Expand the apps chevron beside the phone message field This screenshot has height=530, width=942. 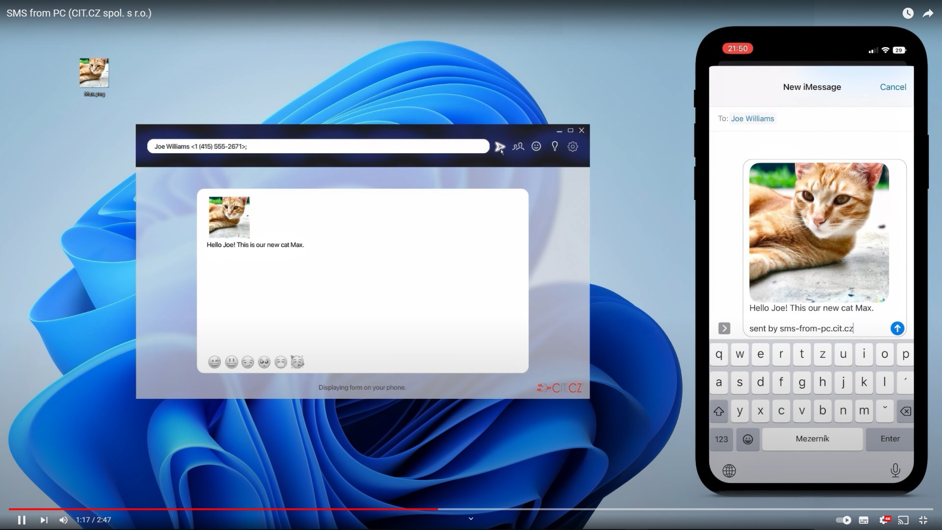click(x=724, y=328)
